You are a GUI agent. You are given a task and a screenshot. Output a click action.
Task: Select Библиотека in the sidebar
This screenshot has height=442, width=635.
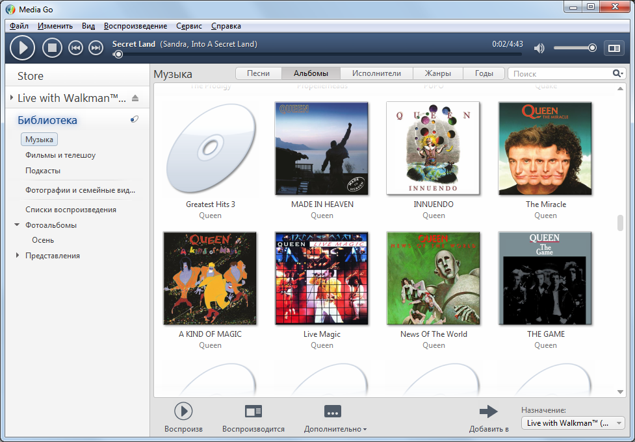click(47, 120)
